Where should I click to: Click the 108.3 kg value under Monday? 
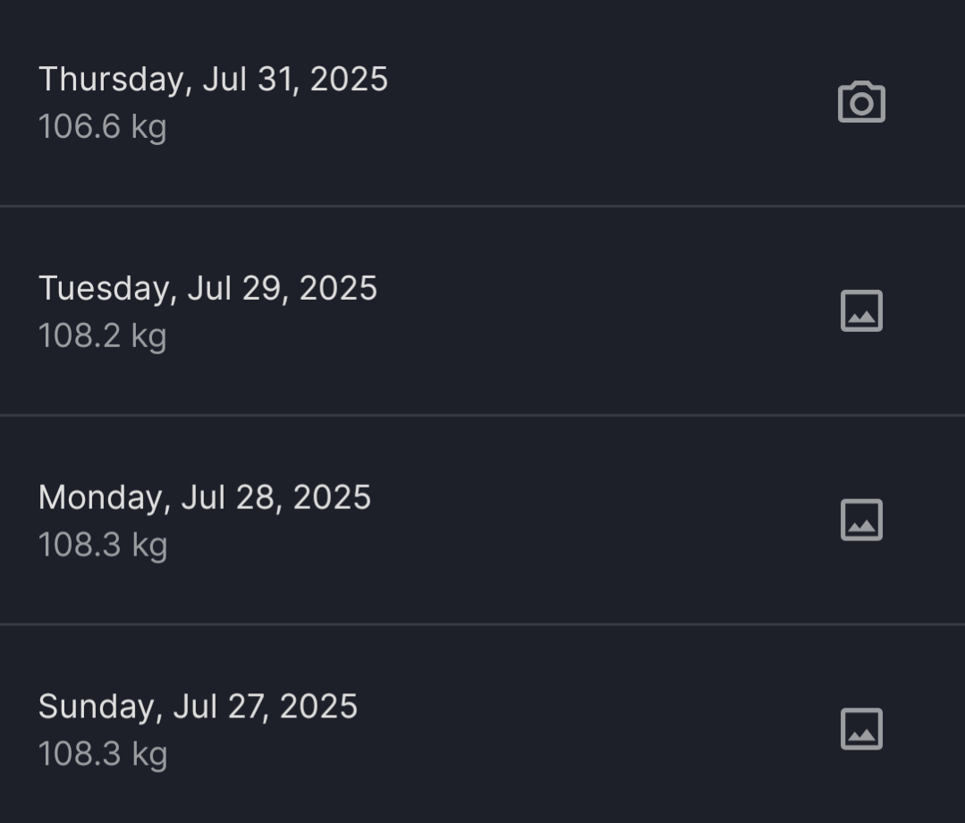pyautogui.click(x=102, y=546)
